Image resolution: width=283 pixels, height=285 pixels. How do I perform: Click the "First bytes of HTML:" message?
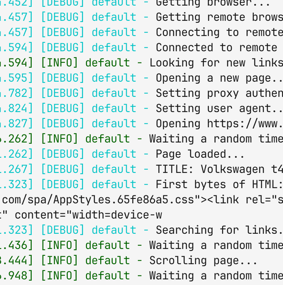tap(219, 185)
